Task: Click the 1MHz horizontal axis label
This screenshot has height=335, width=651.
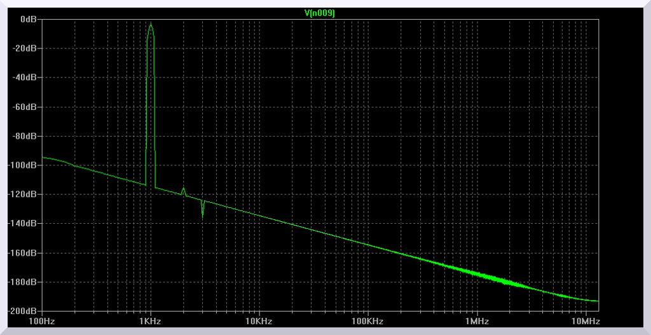Action: click(x=477, y=322)
